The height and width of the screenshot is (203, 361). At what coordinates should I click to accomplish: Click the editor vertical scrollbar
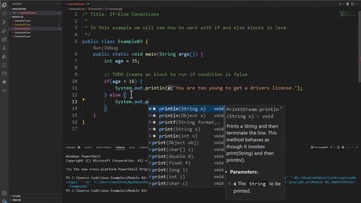click(x=359, y=46)
